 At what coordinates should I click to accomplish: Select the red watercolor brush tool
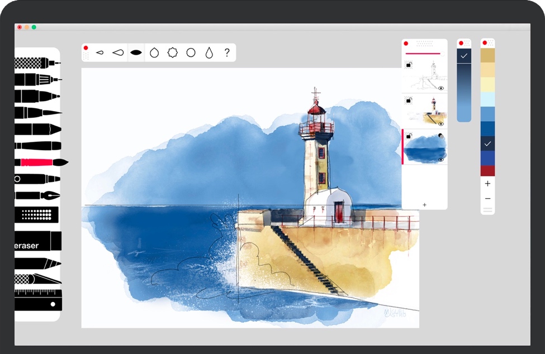point(39,162)
